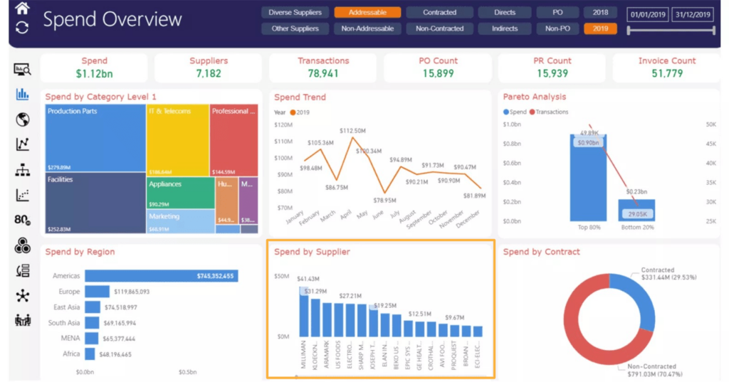Click the Americas region bar
The height and width of the screenshot is (382, 729).
162,276
